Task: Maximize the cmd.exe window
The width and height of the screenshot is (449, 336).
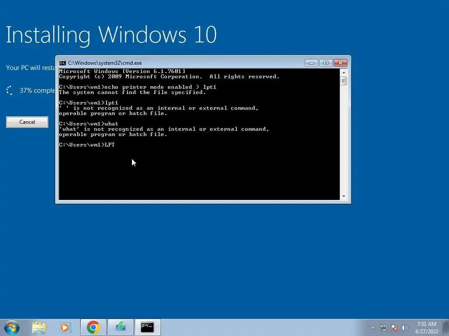Action: coord(326,63)
